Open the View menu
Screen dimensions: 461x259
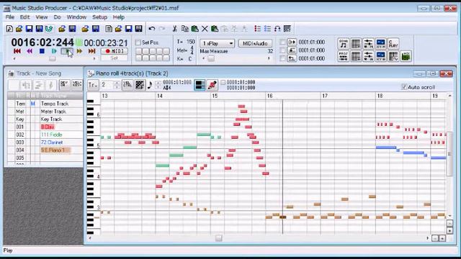(x=42, y=17)
